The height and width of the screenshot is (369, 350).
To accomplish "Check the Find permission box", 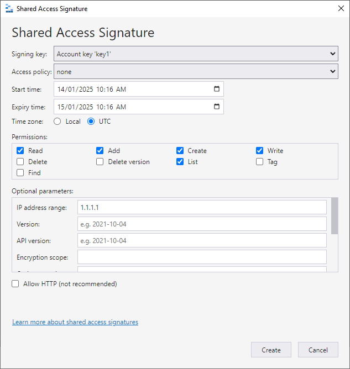I will click(20, 173).
